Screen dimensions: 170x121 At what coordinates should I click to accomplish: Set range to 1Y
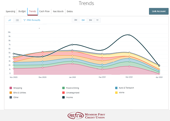coord(97,20)
